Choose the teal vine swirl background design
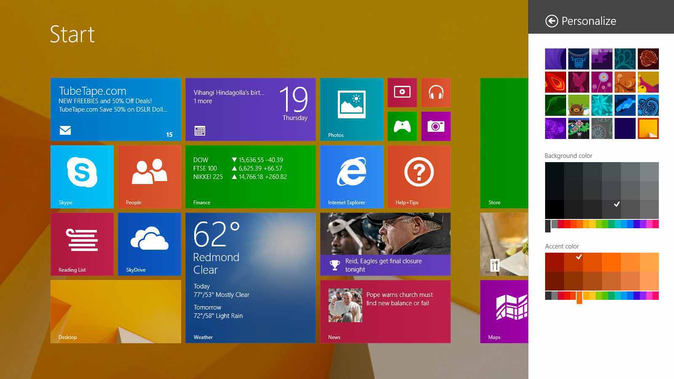Screen dimensions: 674x379 [625, 59]
